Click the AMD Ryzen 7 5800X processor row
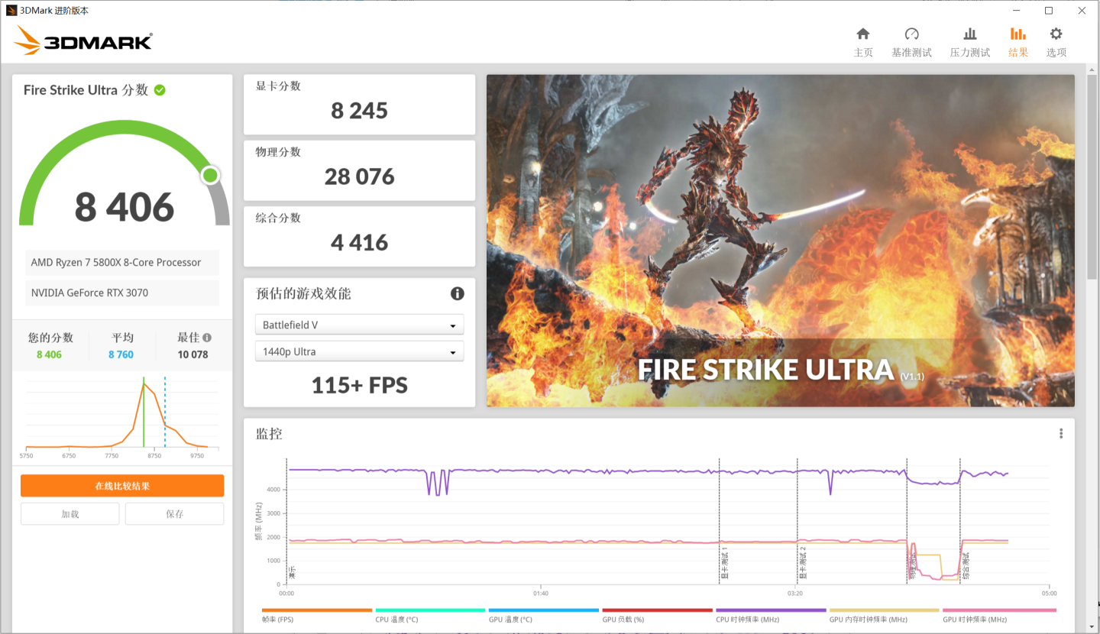This screenshot has height=634, width=1100. (x=122, y=263)
